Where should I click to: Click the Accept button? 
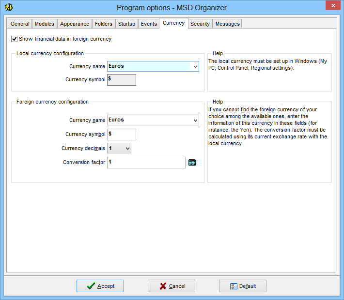pos(100,286)
